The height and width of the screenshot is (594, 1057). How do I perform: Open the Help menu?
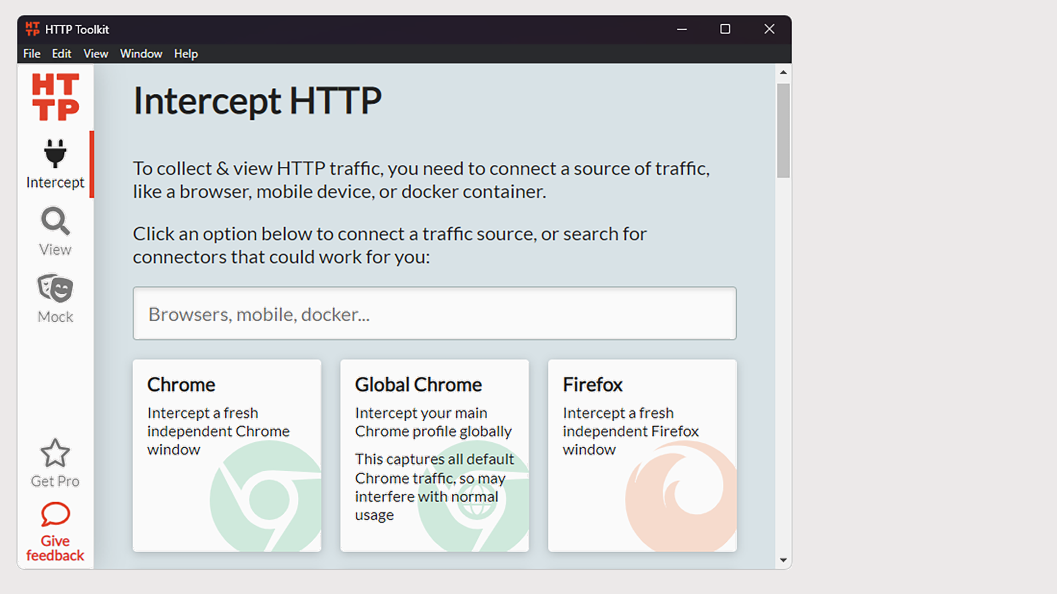click(186, 54)
